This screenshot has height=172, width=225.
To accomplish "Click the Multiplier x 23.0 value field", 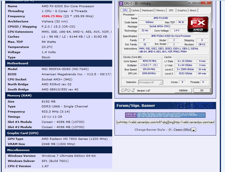I will click(149, 65).
